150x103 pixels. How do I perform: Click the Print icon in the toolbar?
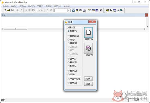17,10
